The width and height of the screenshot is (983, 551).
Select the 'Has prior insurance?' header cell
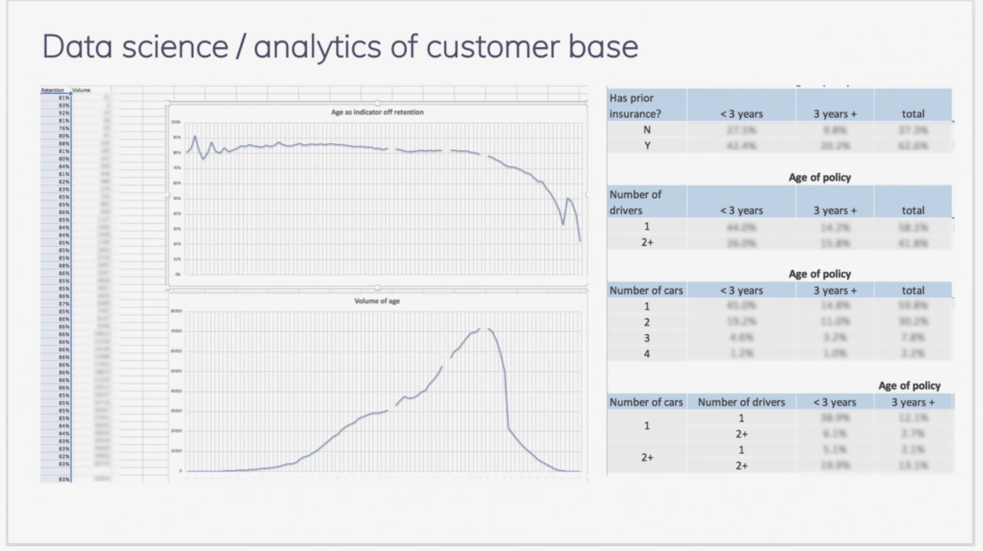(x=647, y=105)
